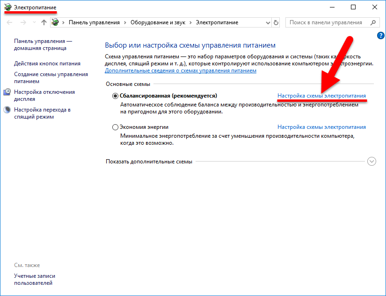Open Панель управления — домашняя страница
Image resolution: width=386 pixels, height=296 pixels.
(43, 44)
